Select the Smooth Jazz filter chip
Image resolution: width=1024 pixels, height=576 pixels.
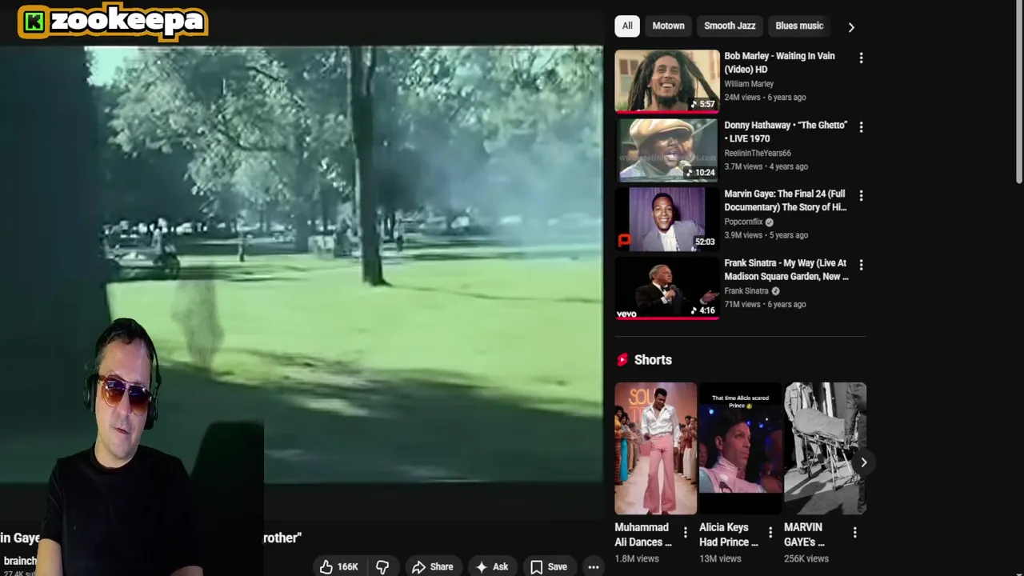click(x=730, y=26)
